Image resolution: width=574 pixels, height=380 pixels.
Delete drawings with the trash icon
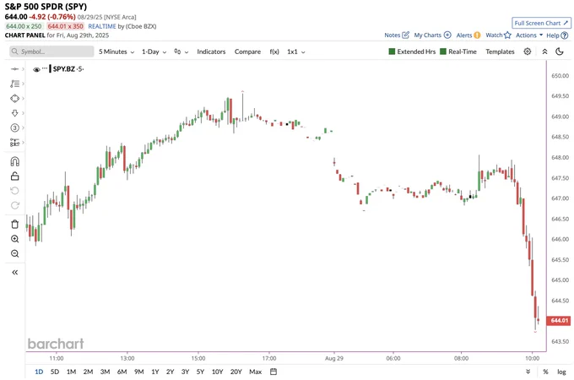(x=14, y=224)
